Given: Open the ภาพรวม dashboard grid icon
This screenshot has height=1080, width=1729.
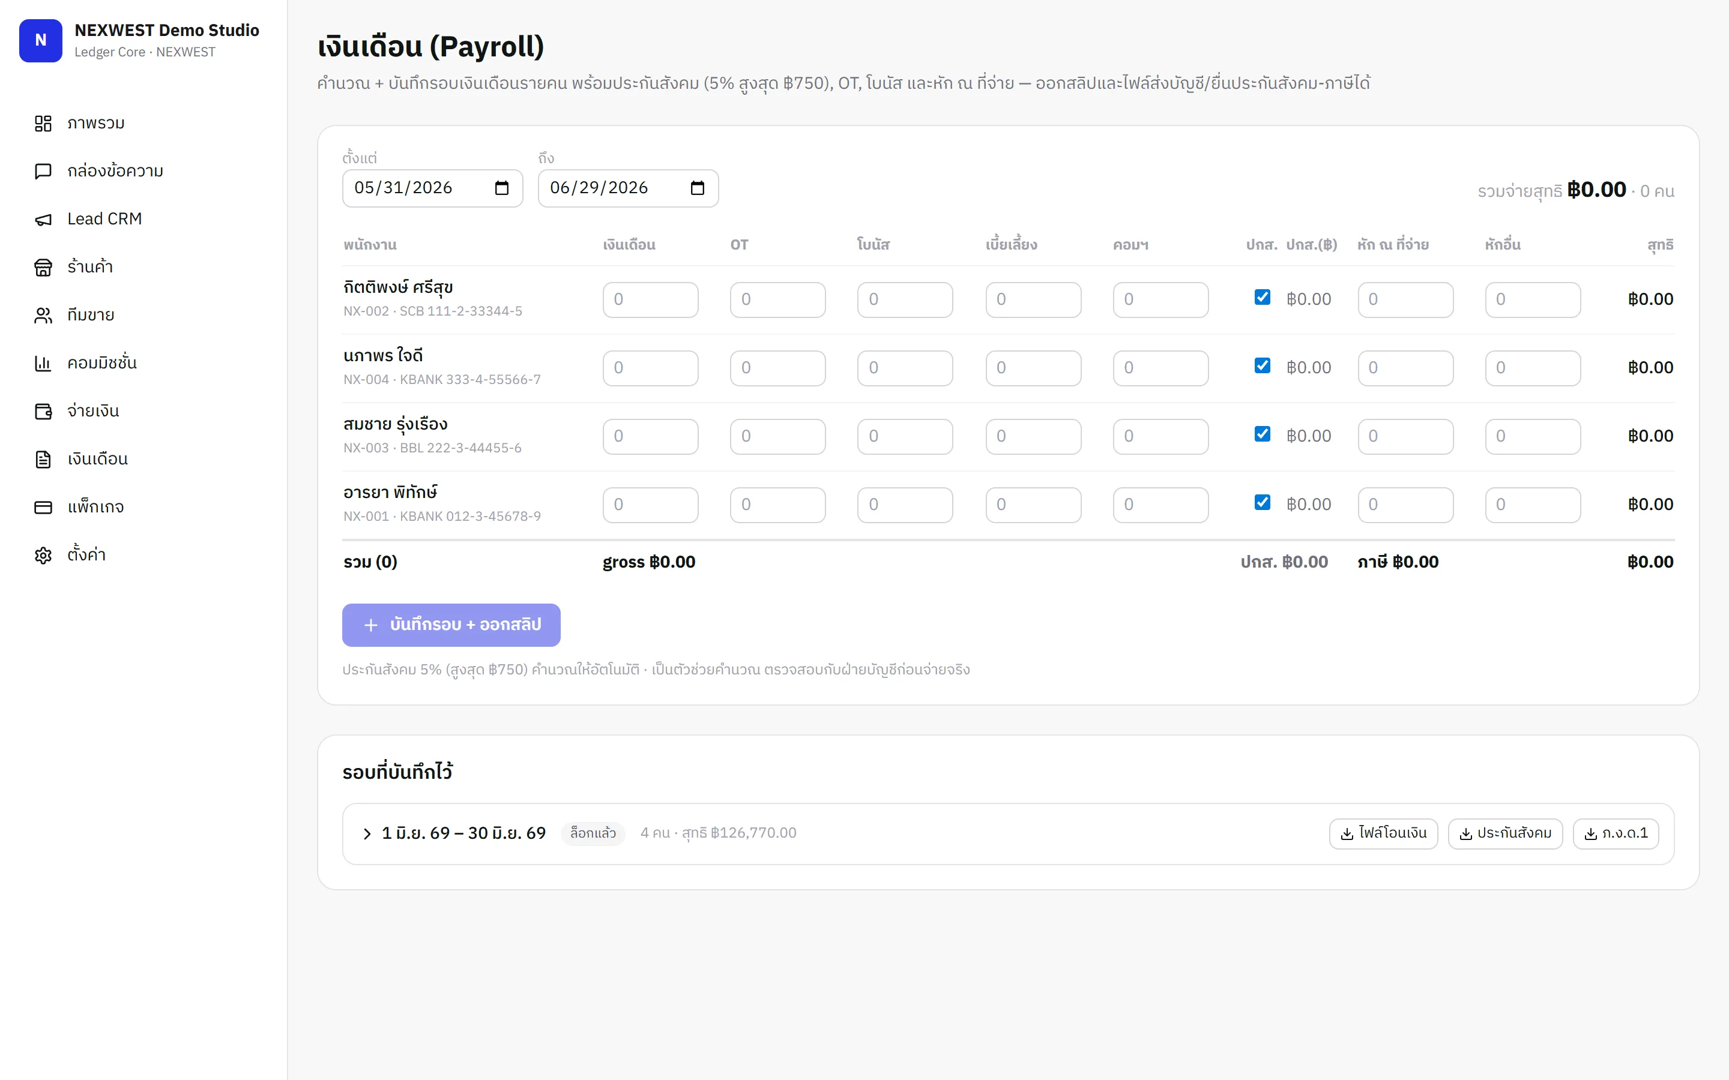Looking at the screenshot, I should click(43, 124).
